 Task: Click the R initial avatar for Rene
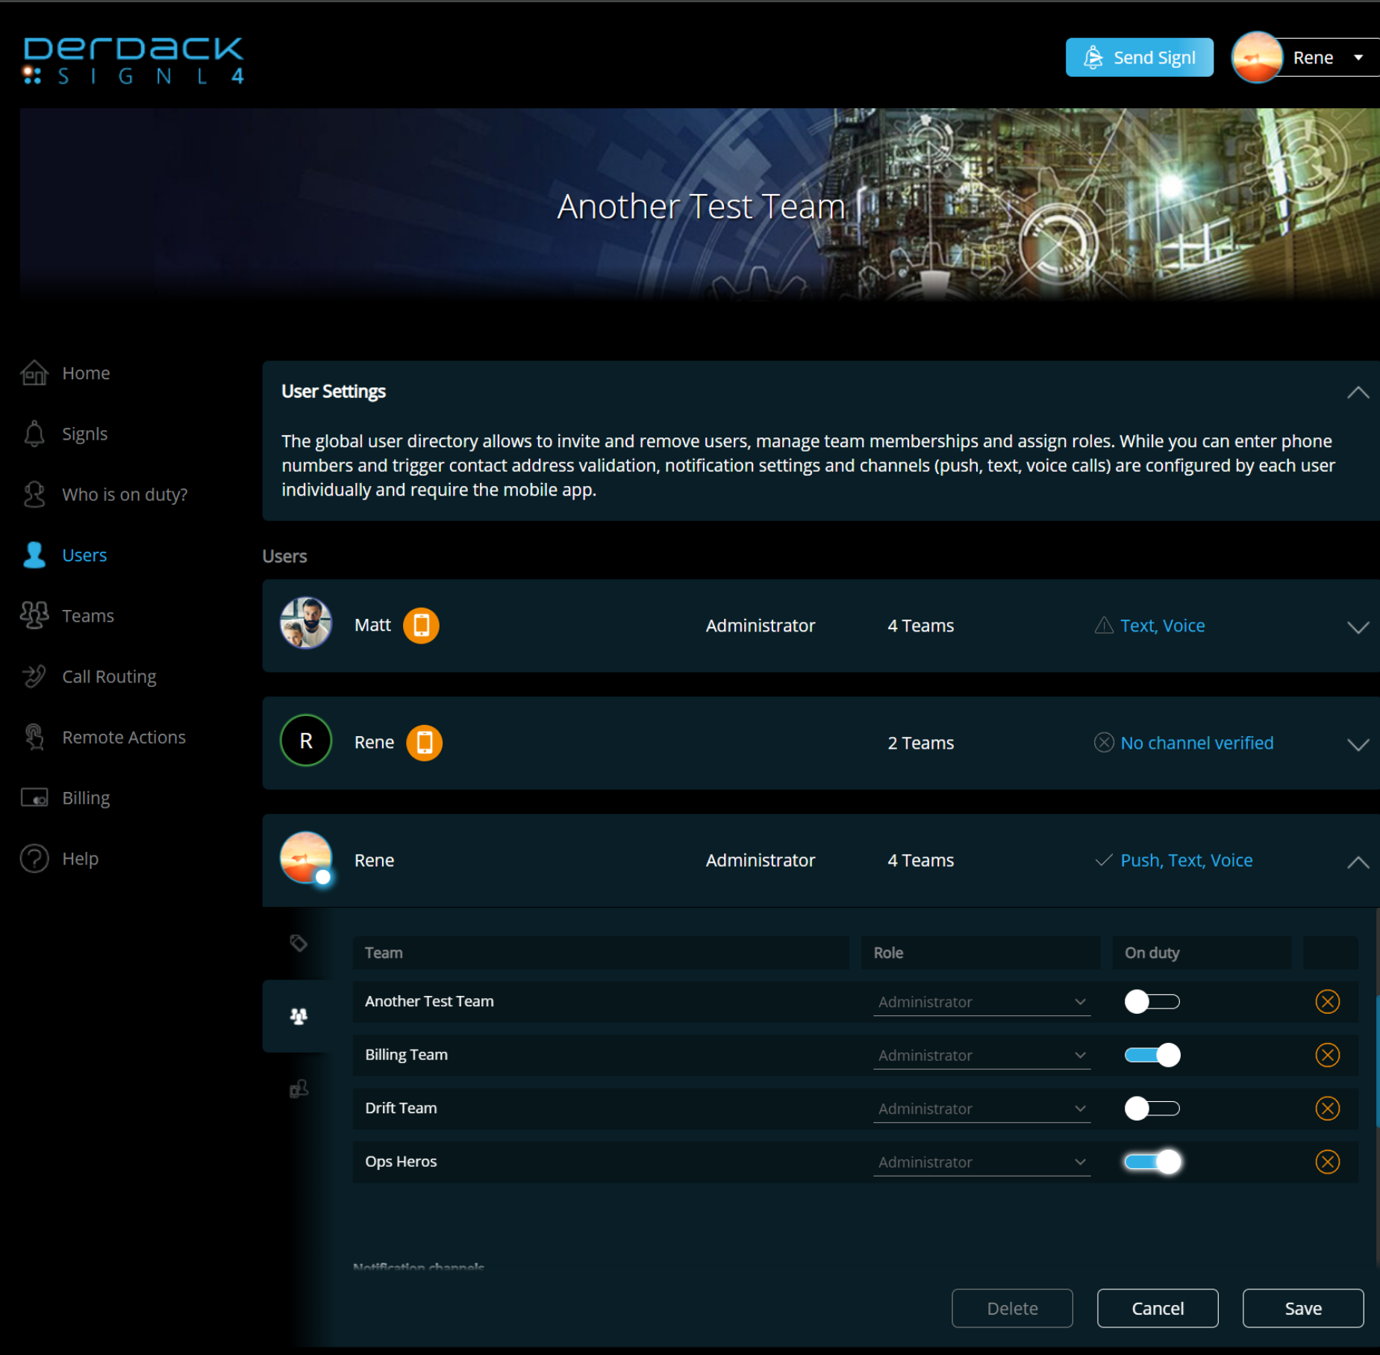[306, 741]
